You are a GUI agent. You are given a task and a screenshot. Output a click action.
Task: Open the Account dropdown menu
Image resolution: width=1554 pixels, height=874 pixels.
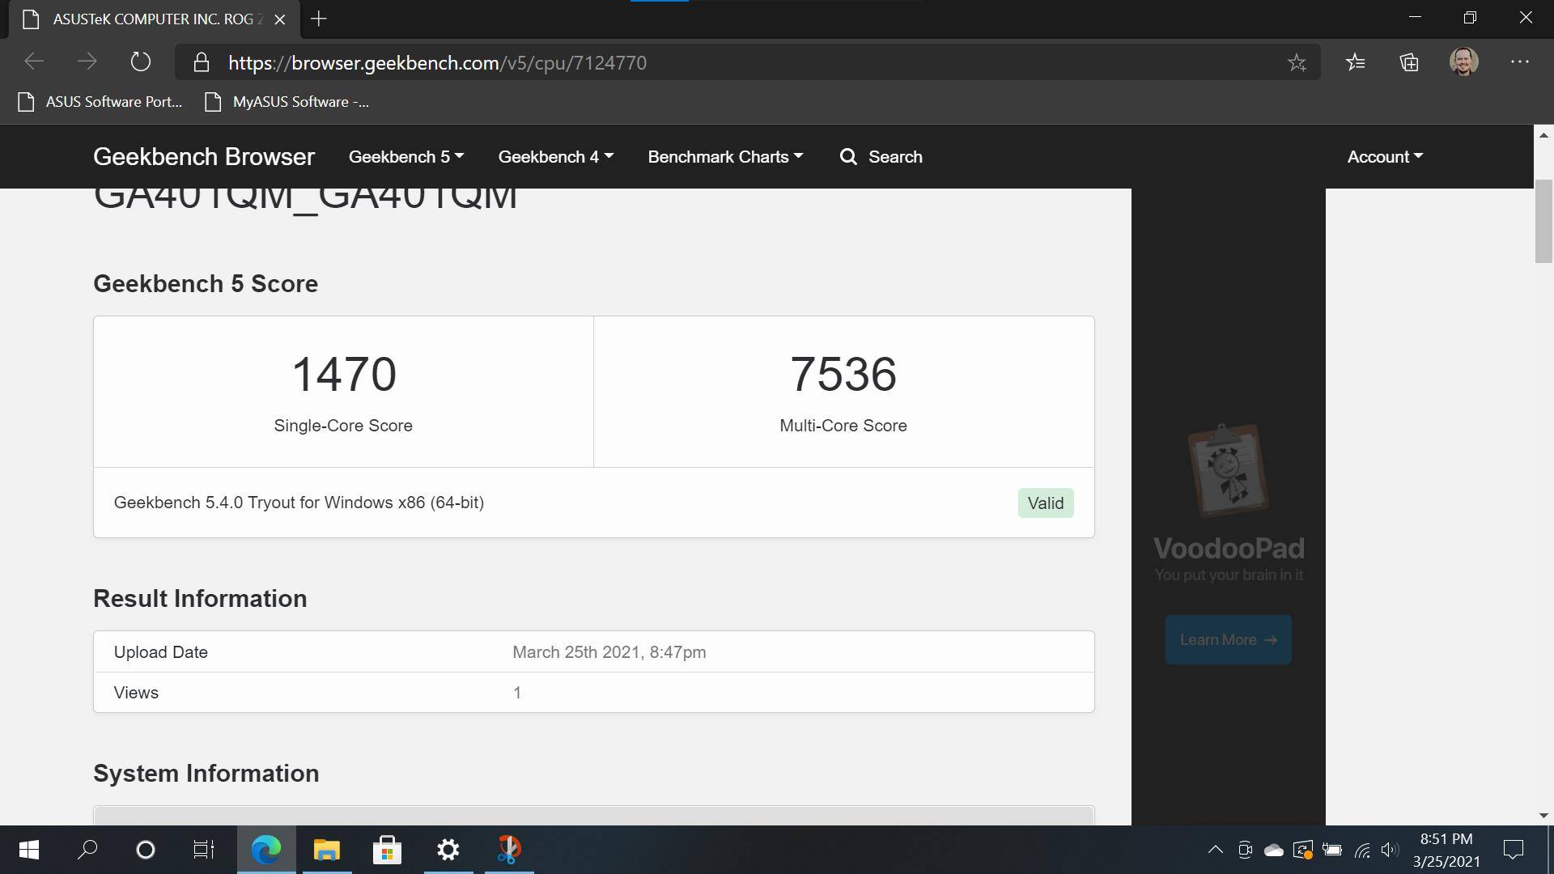click(1384, 157)
